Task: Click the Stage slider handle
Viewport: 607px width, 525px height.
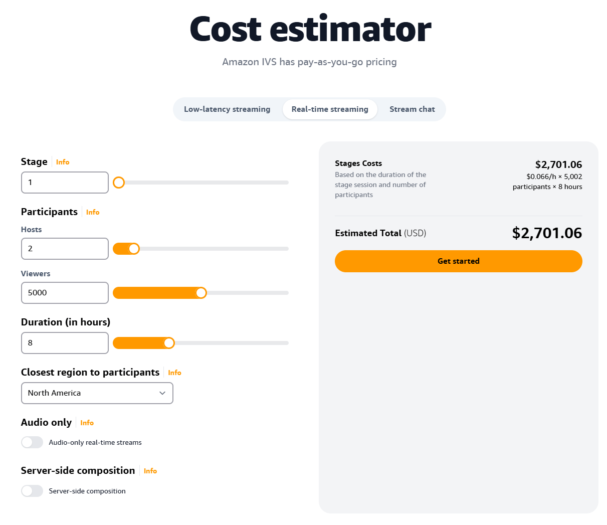Action: click(119, 183)
